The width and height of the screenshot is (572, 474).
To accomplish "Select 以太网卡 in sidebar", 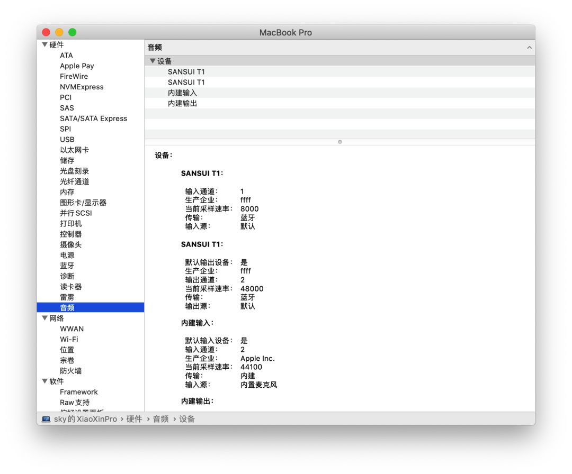I will click(75, 150).
